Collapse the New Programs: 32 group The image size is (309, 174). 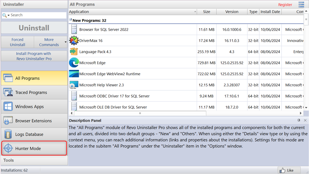pos(70,19)
